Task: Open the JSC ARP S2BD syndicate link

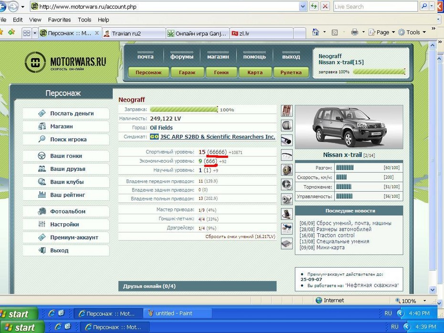Action: (218, 136)
